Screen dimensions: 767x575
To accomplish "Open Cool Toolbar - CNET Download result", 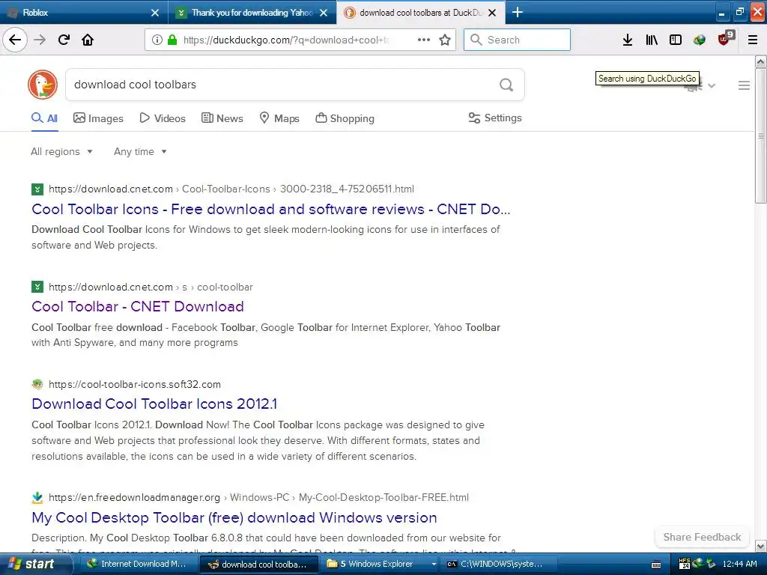I will click(138, 306).
